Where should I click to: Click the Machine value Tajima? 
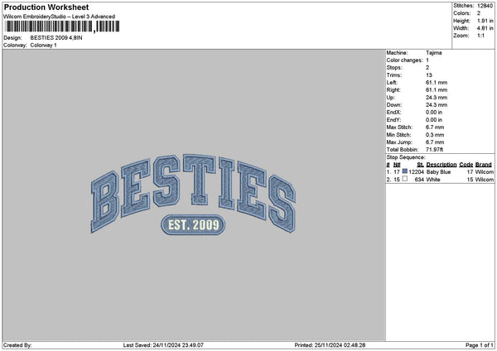click(x=433, y=53)
